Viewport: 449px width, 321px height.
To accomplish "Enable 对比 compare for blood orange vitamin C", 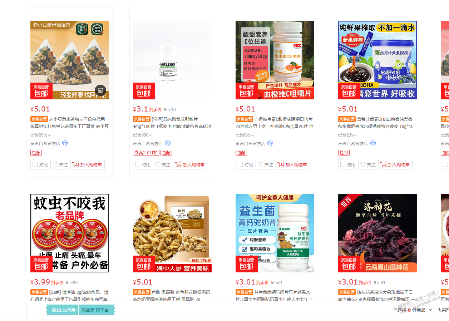I will point(240,165).
